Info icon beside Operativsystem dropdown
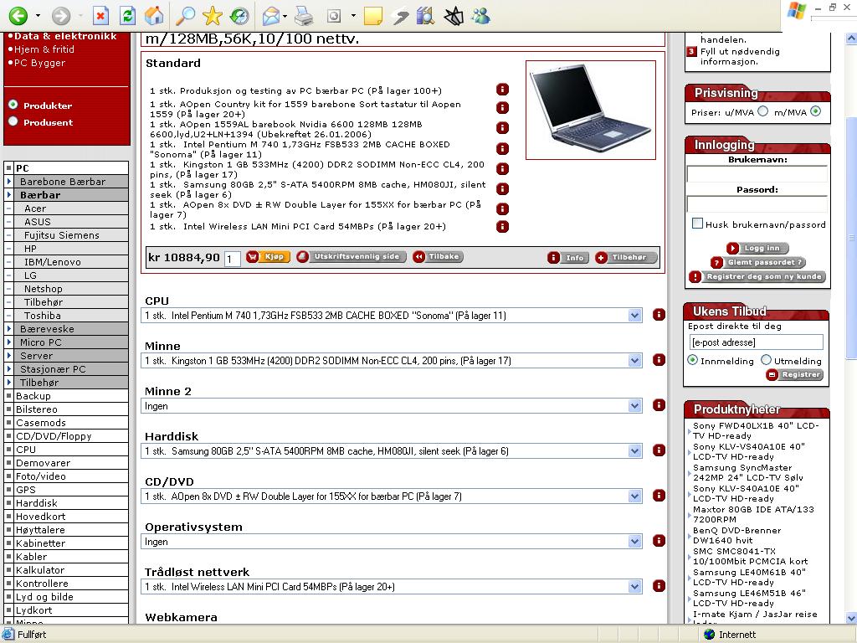This screenshot has width=857, height=643. [659, 541]
